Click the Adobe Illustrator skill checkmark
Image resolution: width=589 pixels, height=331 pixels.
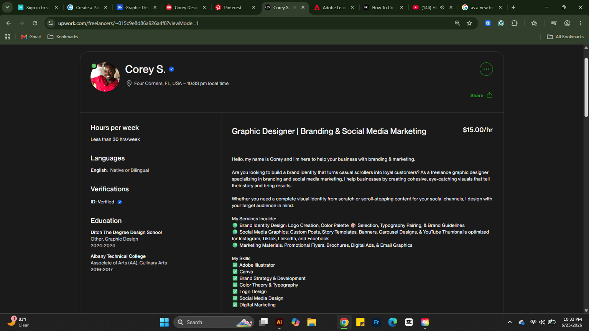tap(235, 265)
